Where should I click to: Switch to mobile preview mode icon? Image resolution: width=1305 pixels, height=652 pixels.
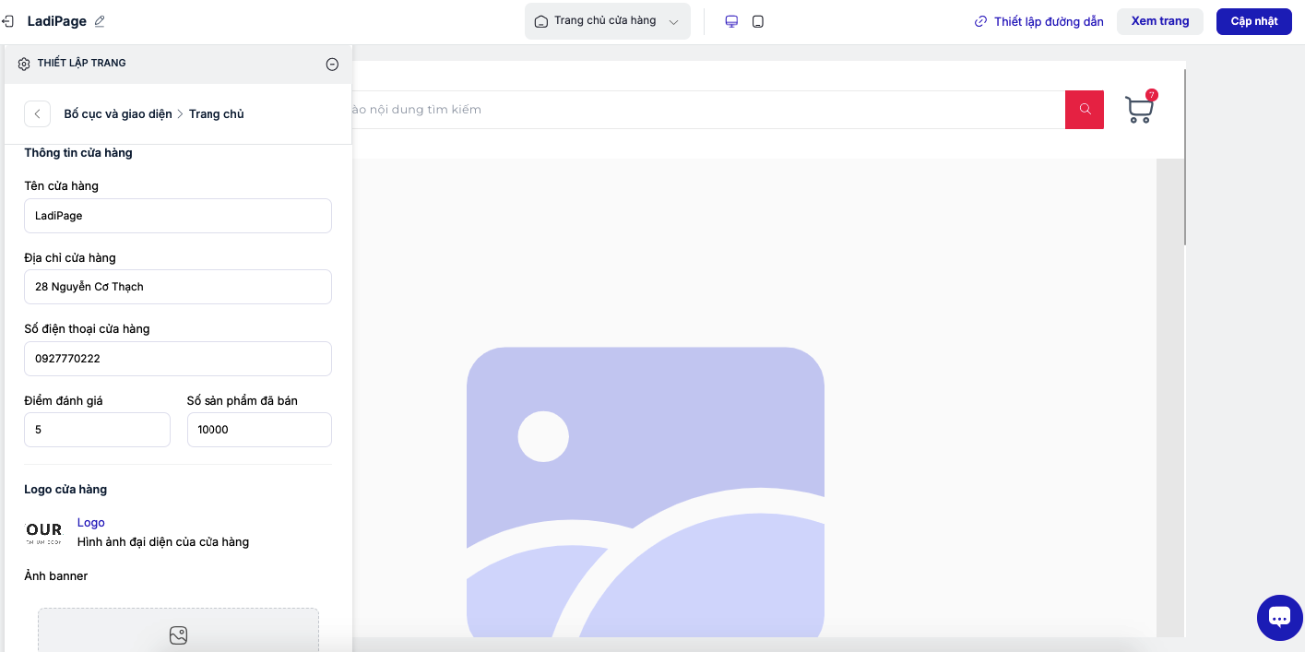(758, 21)
